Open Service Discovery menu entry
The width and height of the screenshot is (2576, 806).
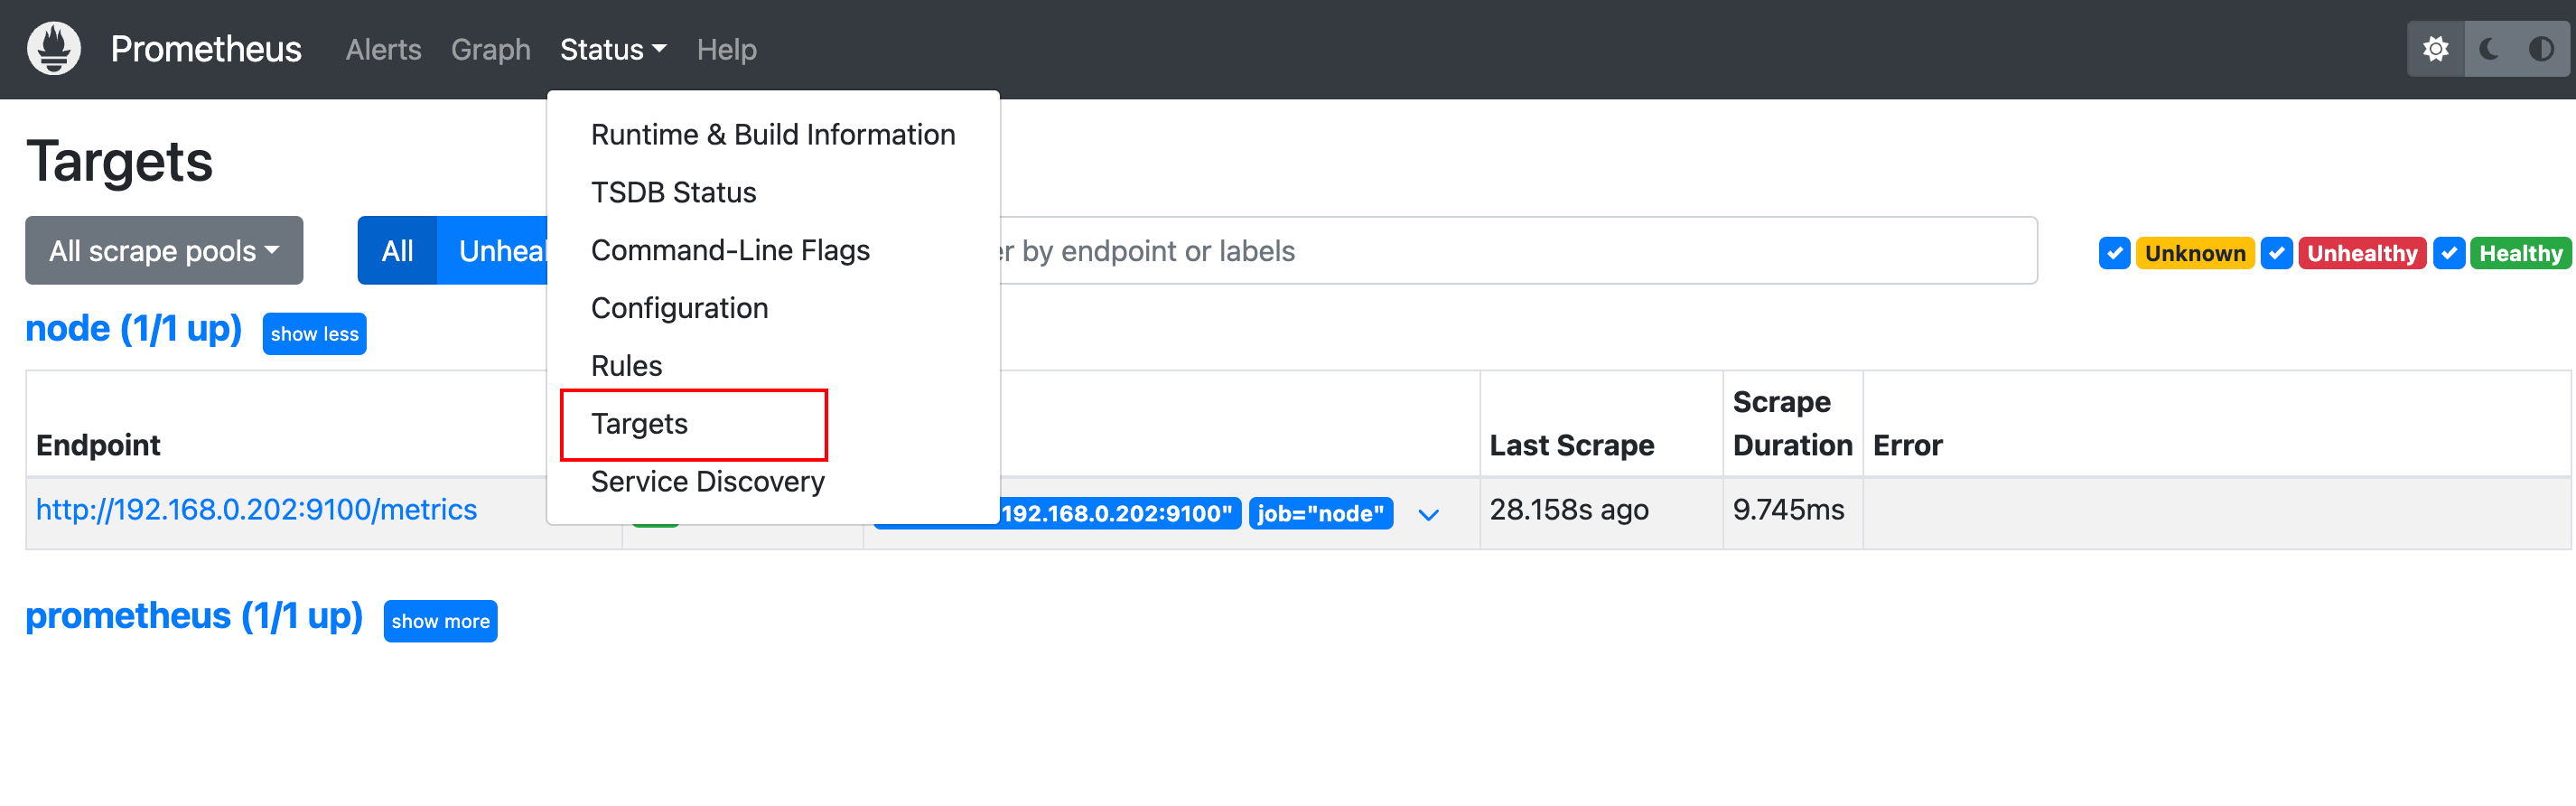coord(707,482)
